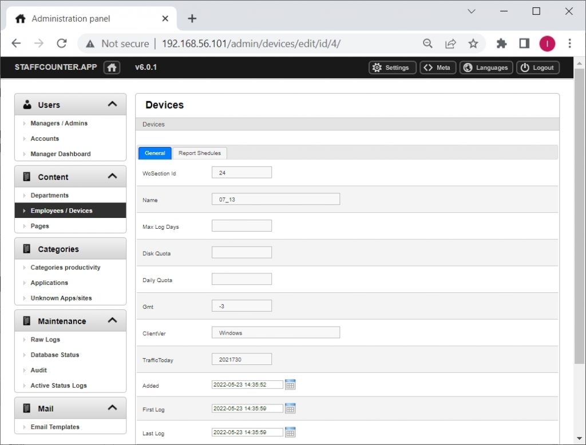Open the Languages button
586x445 pixels.
click(486, 67)
